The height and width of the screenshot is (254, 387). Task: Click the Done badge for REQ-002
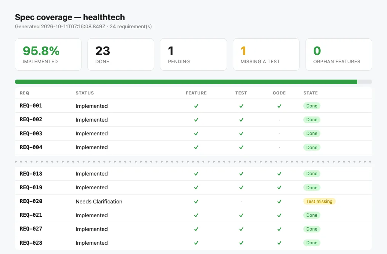312,120
